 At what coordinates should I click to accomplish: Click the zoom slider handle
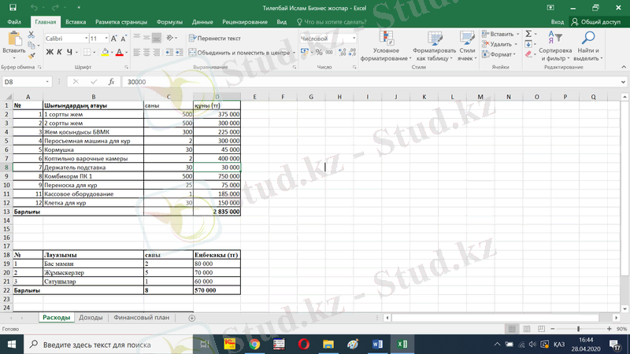tap(579, 329)
